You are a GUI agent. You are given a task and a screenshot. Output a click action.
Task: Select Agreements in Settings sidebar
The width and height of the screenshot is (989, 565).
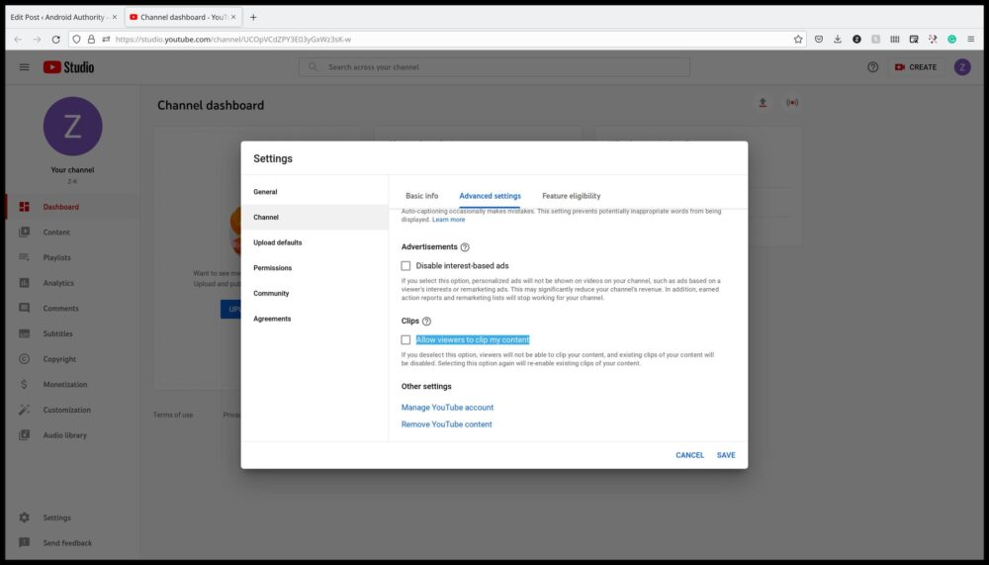click(x=315, y=319)
